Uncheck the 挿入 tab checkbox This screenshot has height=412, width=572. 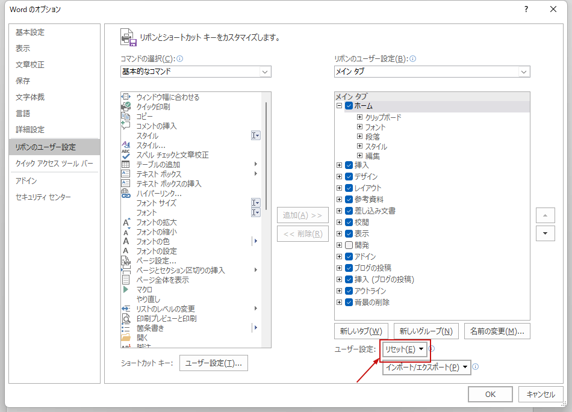coord(349,165)
